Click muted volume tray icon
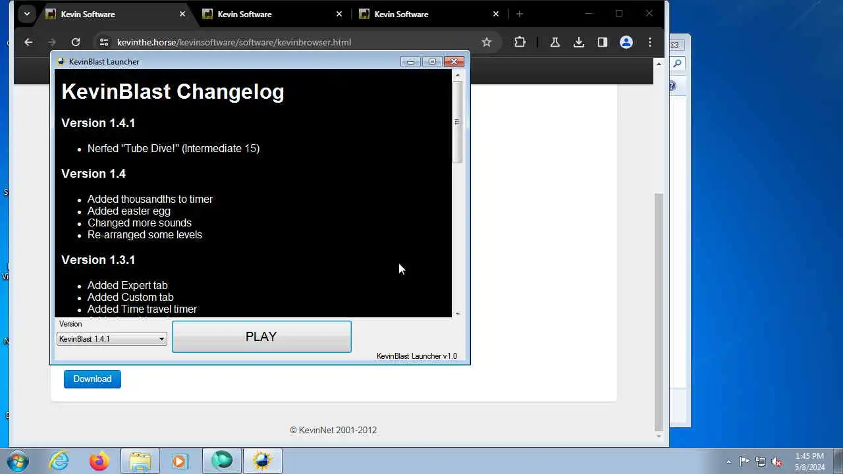The height and width of the screenshot is (474, 843). click(x=777, y=461)
